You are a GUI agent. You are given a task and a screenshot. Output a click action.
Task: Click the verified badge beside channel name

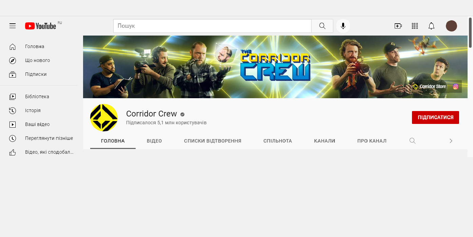182,114
